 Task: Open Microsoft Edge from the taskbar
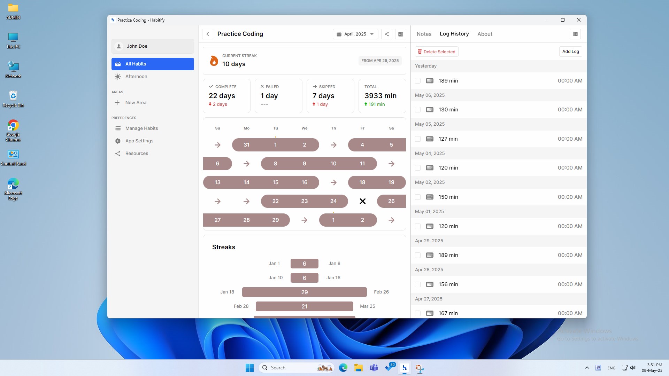coord(343,368)
